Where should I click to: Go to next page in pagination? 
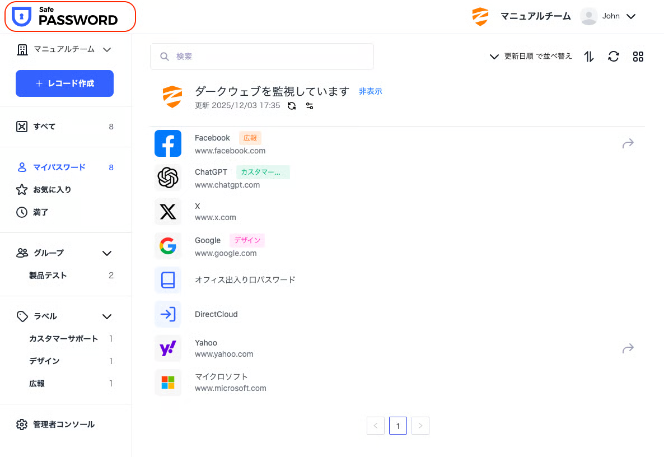tap(420, 426)
